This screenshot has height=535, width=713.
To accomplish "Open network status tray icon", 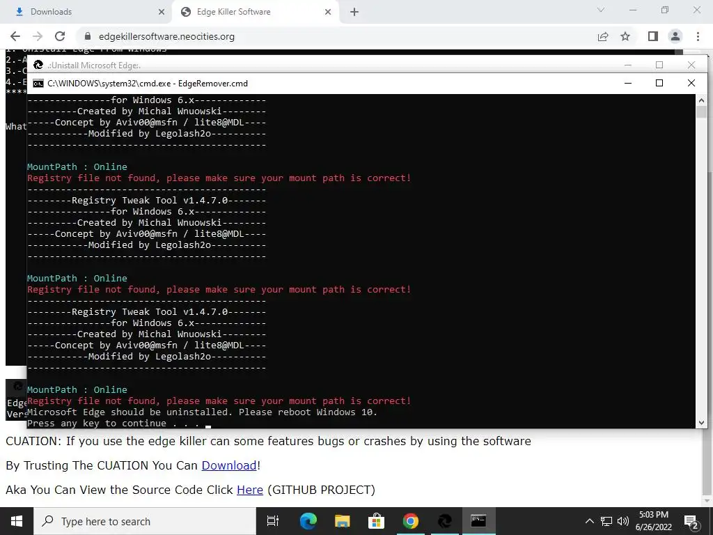I will [x=606, y=521].
